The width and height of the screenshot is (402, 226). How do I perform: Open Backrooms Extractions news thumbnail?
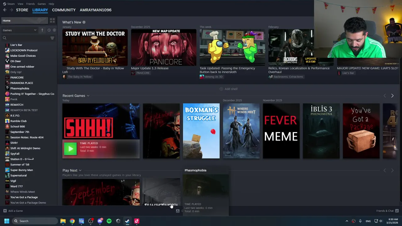pos(291,47)
